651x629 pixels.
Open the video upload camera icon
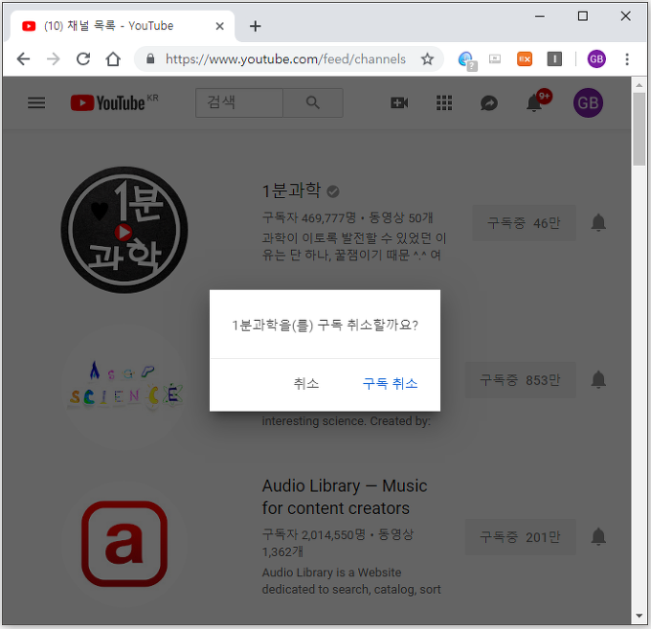[399, 102]
